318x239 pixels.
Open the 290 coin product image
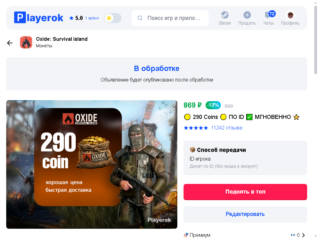92,164
